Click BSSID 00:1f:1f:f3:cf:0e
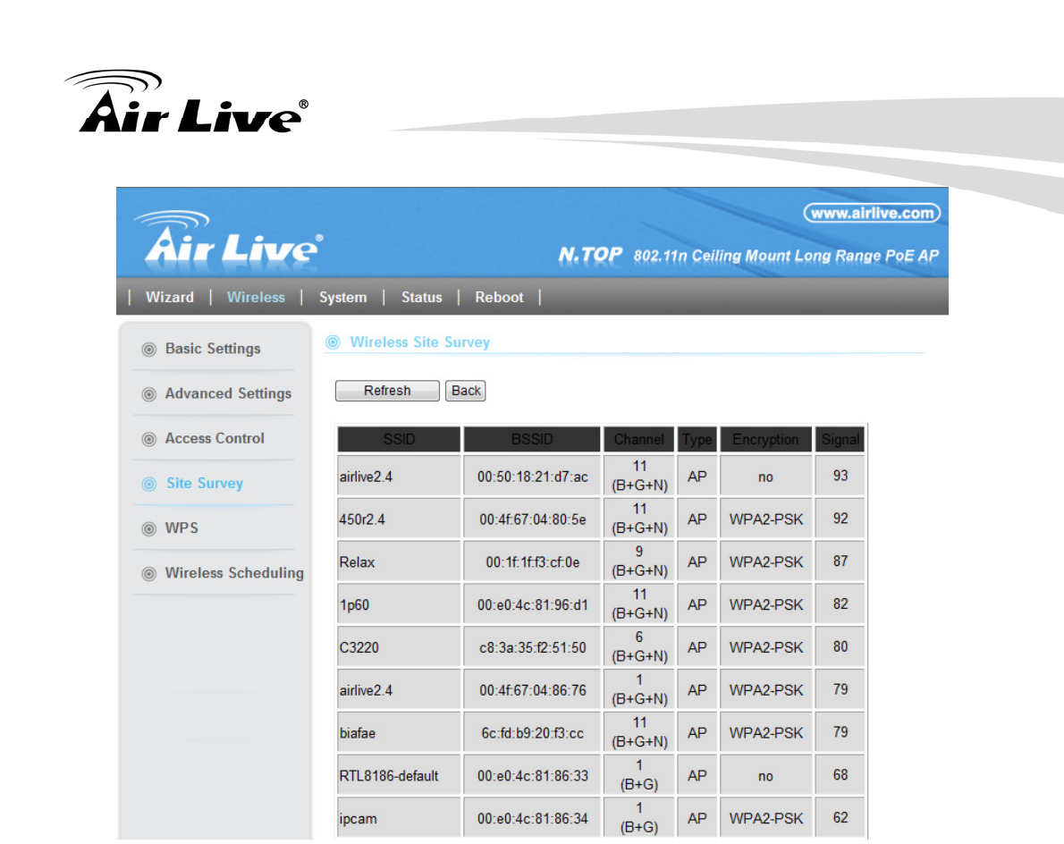This screenshot has width=1064, height=844. (533, 561)
